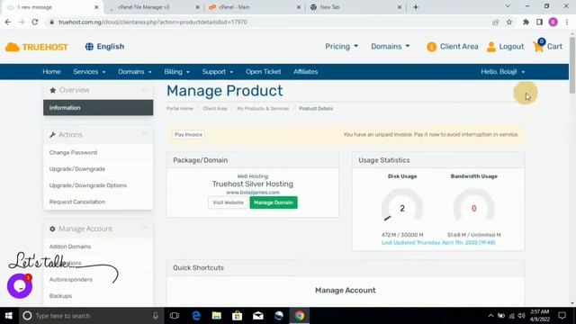Open the Let's talk chat bubble
Screen dimensions: 576x324
coord(20,286)
